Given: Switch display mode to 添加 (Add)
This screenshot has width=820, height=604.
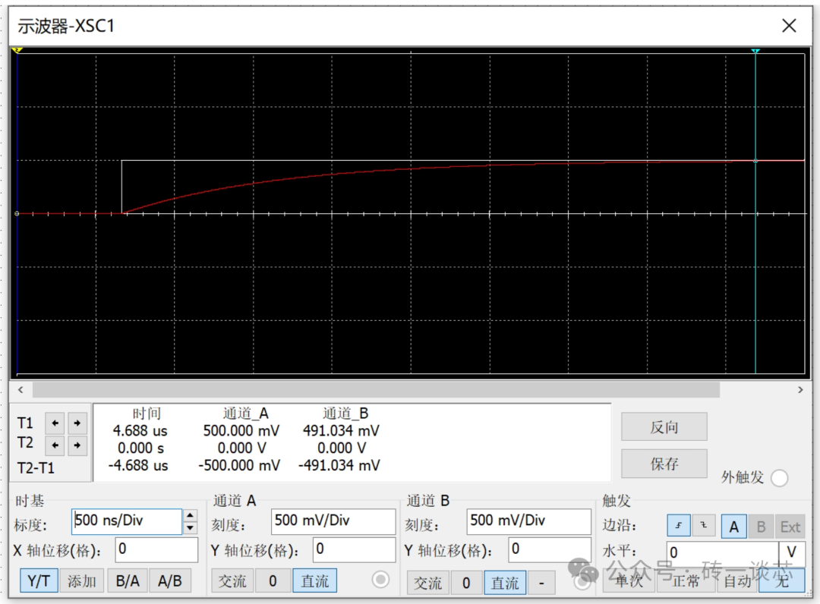Looking at the screenshot, I should tap(81, 581).
